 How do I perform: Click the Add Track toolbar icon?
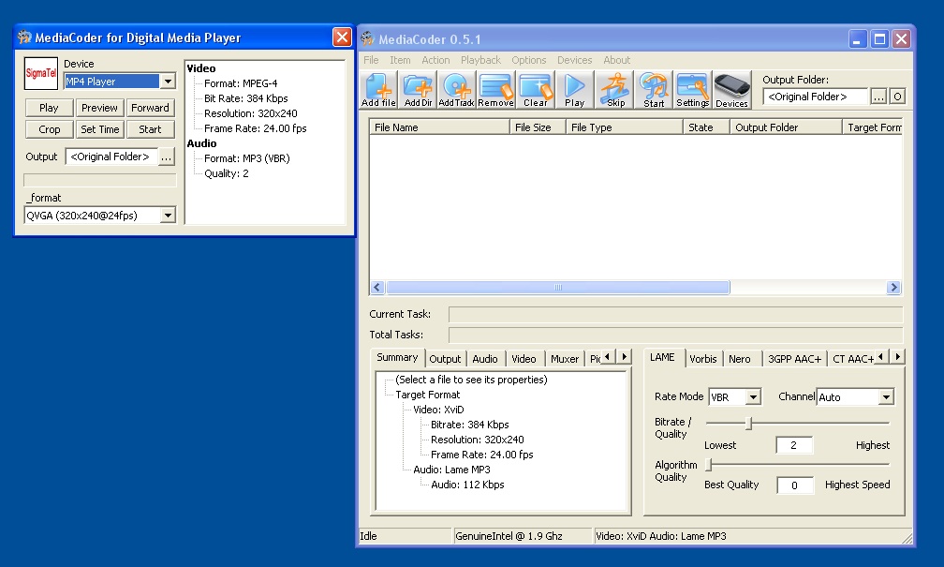point(456,90)
